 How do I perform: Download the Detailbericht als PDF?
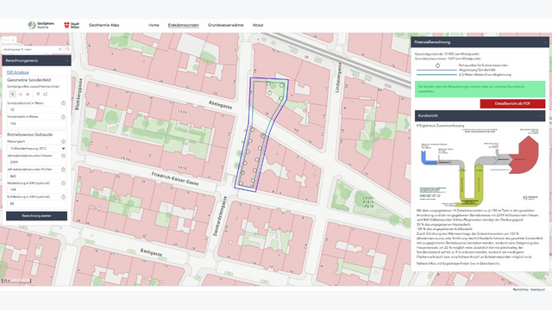(512, 103)
